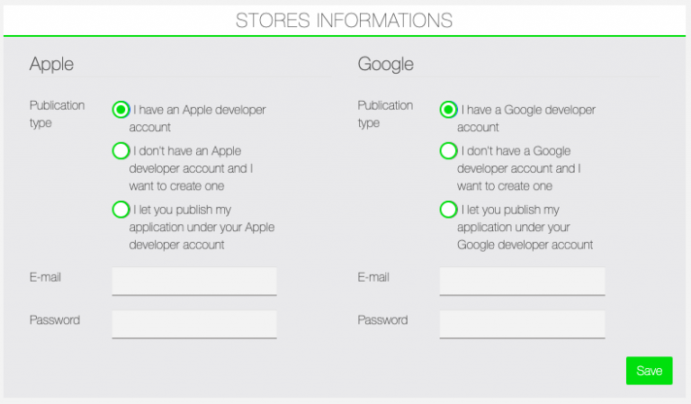Click the Password label in the Apple section

55,319
